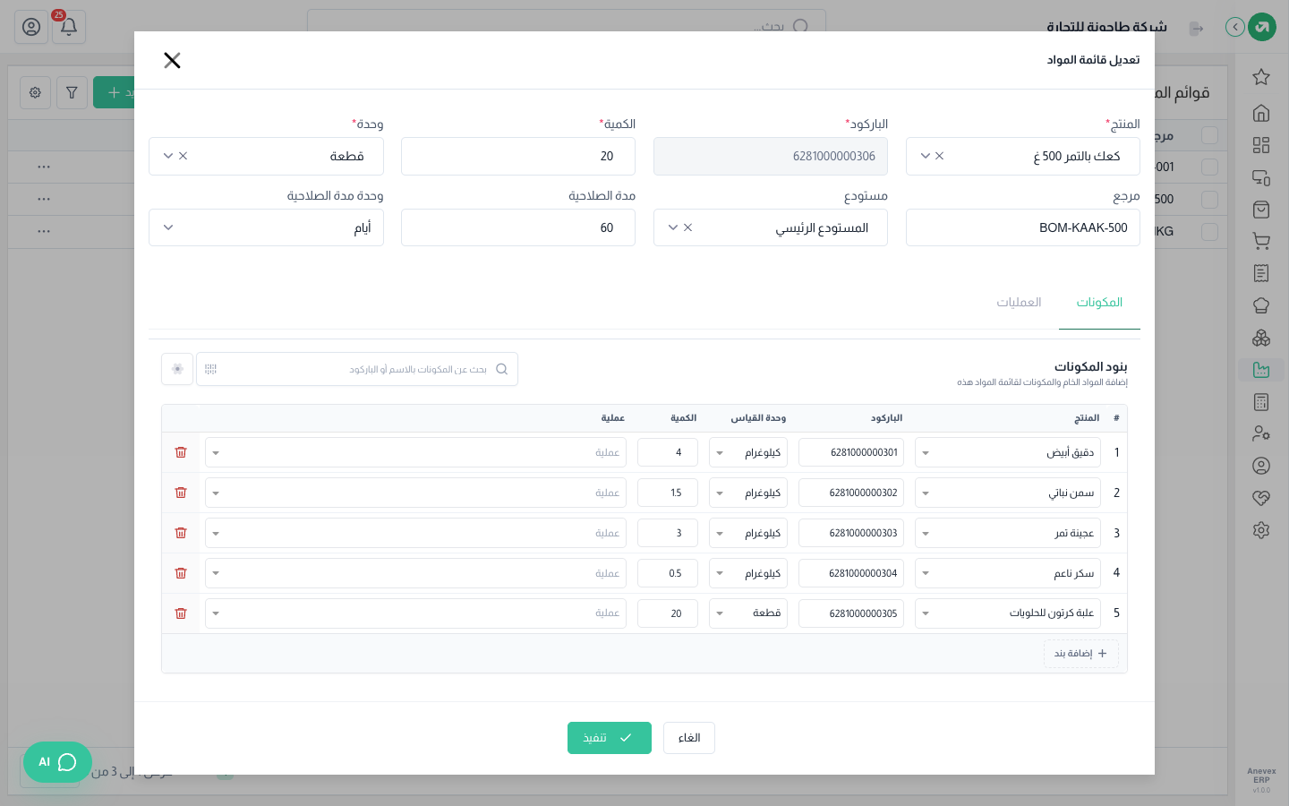Open the AI chat assistant
The width and height of the screenshot is (1289, 806).
click(57, 762)
